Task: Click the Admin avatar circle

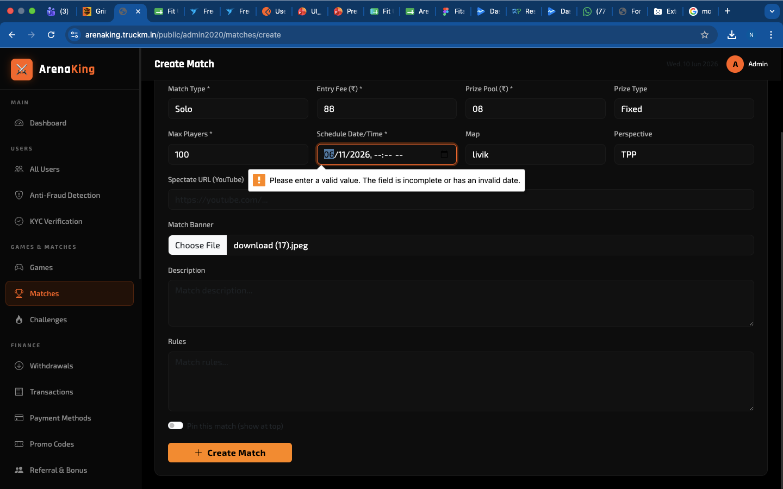Action: (x=735, y=64)
